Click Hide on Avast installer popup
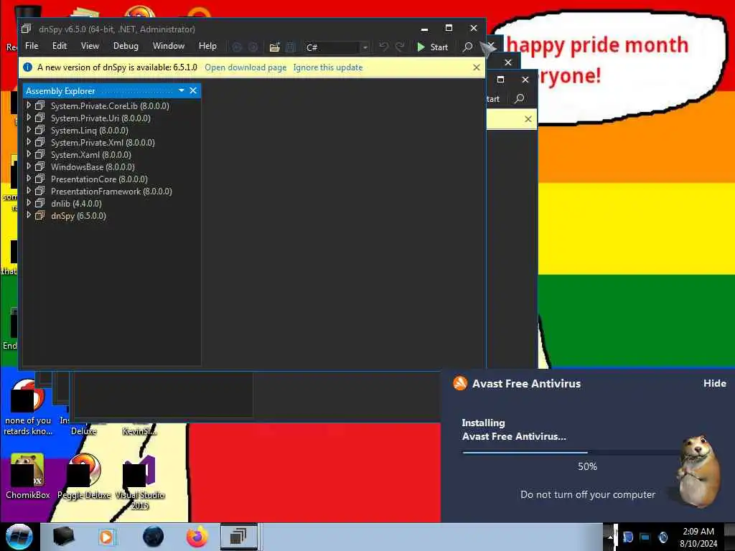The height and width of the screenshot is (551, 735). coord(714,383)
